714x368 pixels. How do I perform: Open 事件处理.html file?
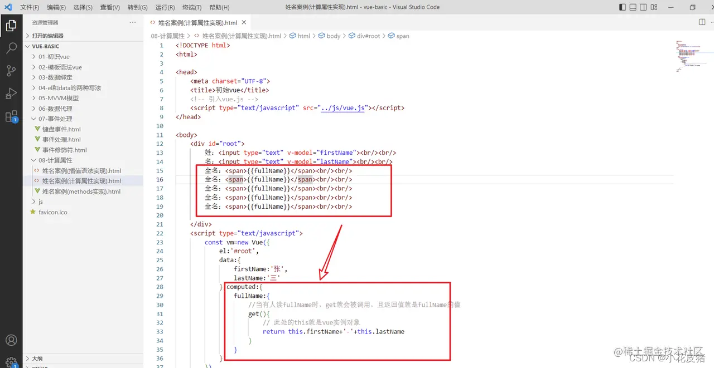(x=83, y=140)
